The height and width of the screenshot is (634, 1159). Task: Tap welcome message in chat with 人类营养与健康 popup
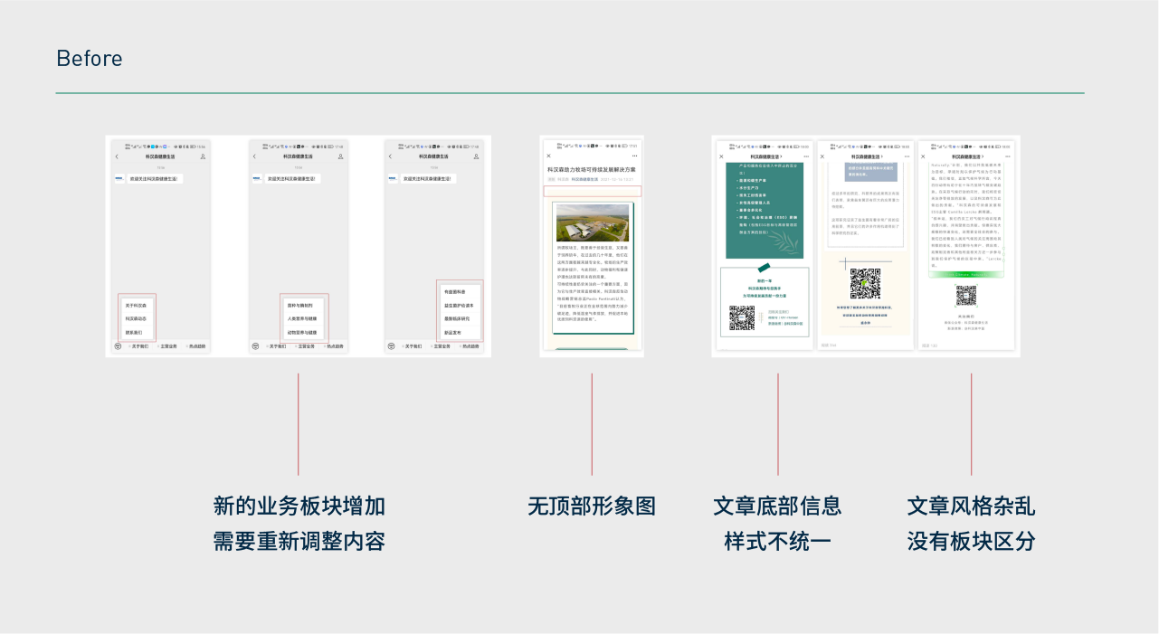click(x=293, y=178)
